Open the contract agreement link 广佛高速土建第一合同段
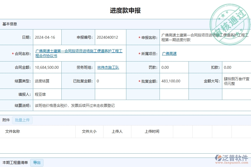 [78, 51]
